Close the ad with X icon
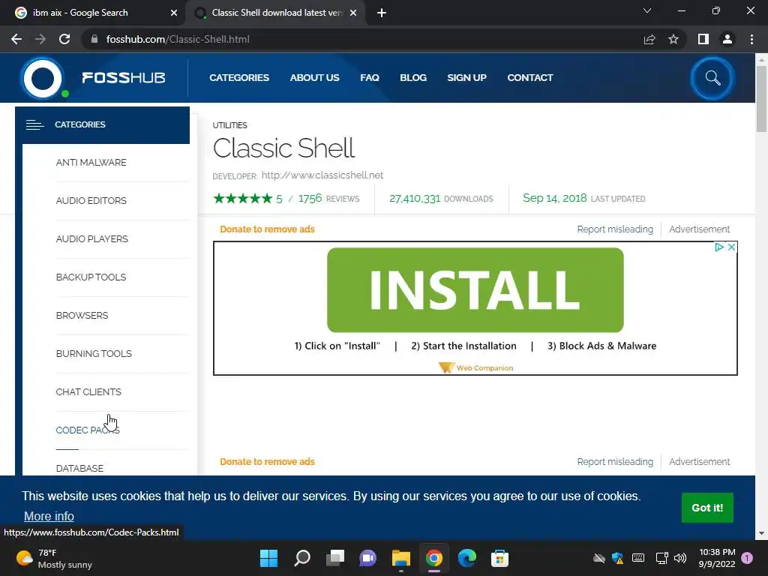This screenshot has width=768, height=576. click(x=731, y=247)
